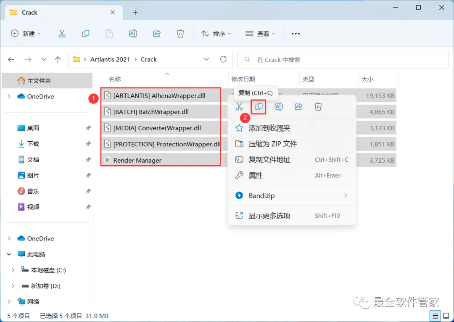Switch to details view in the status bar

tap(435, 316)
